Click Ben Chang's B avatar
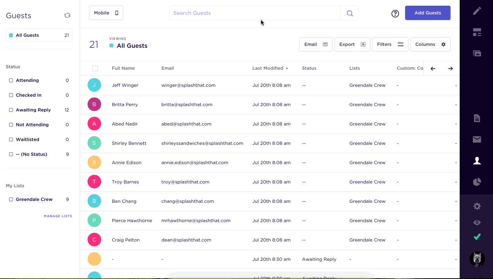This screenshot has width=493, height=279. tap(94, 201)
